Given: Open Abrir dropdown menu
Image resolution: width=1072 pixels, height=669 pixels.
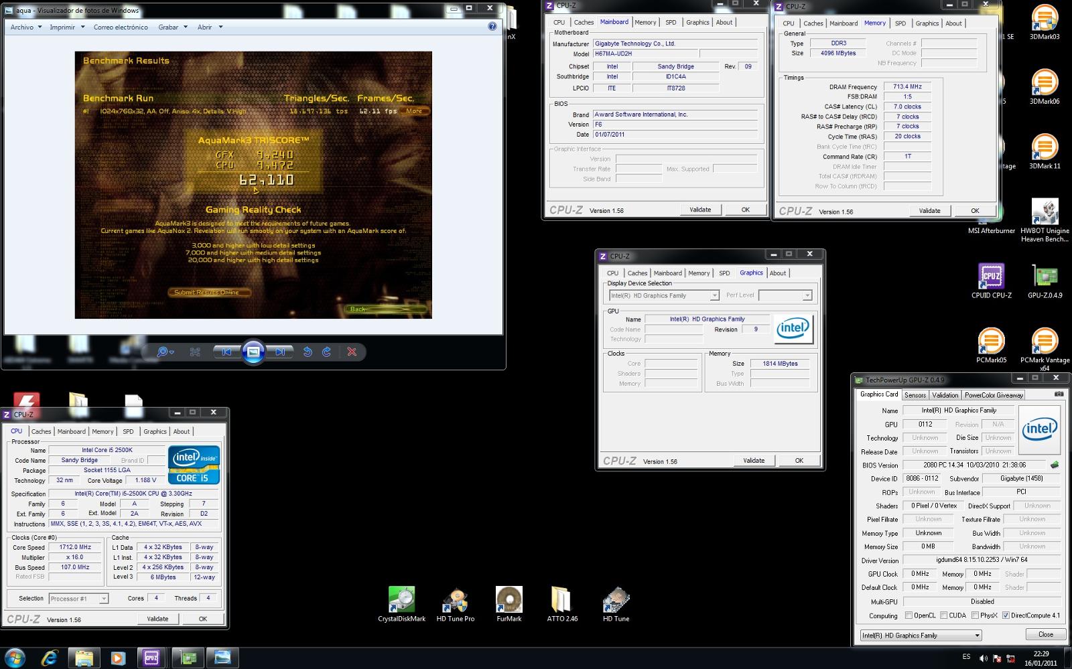Looking at the screenshot, I should click(210, 27).
